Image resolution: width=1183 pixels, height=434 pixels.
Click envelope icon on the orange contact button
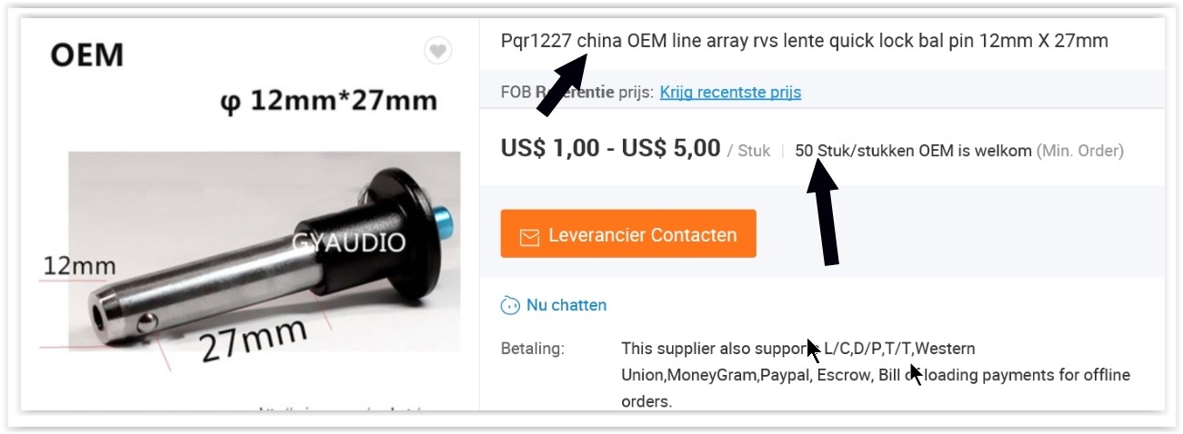(529, 236)
